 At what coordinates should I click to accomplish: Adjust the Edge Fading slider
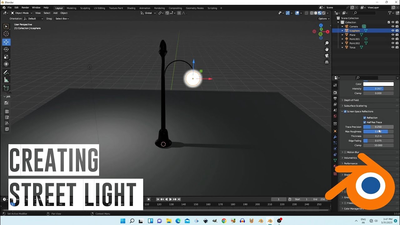378,141
